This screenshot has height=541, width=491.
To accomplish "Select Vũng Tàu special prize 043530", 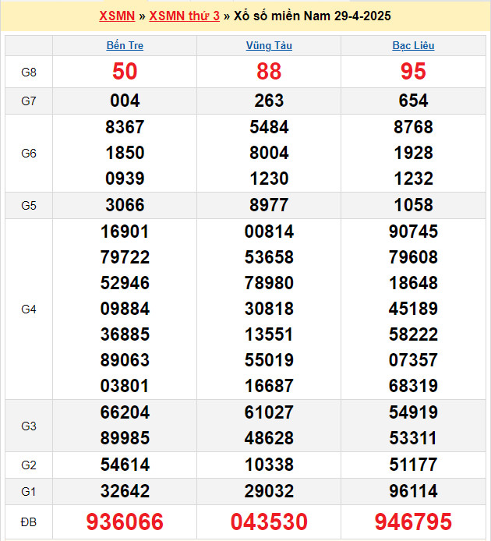I will [269, 522].
